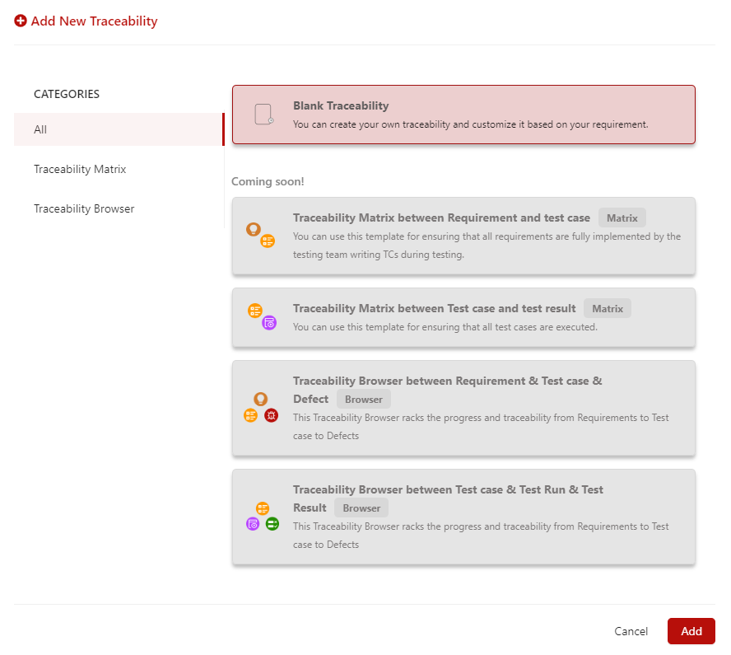Switch to Traceability Matrix category
Screen dimensions: 731x655
pyautogui.click(x=119, y=169)
